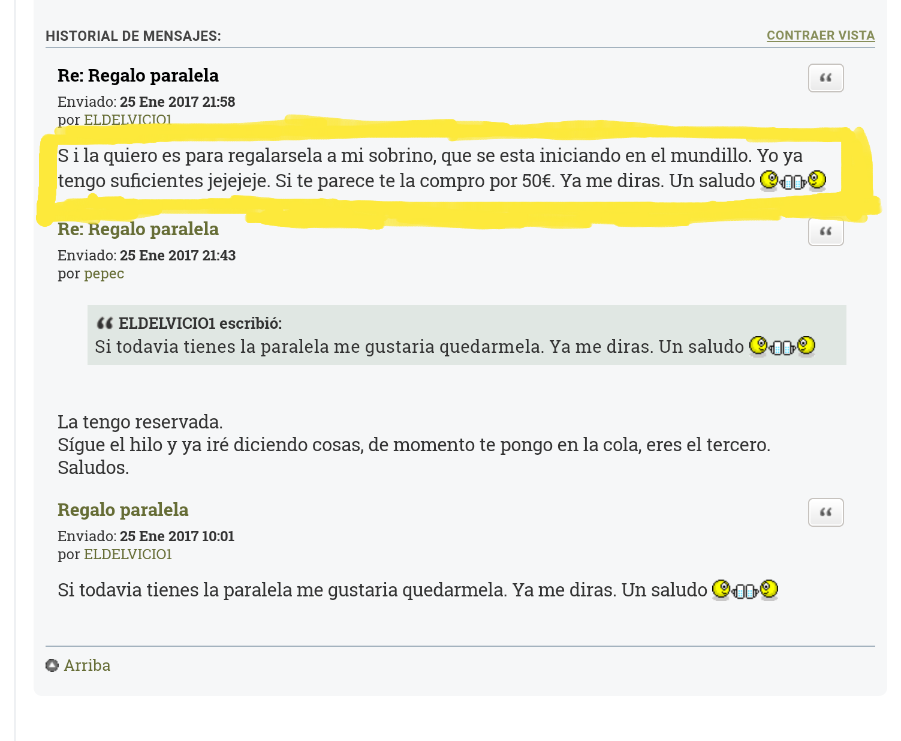
Task: Open the 'Regalo paralela' title sent at 10:01
Action: [123, 510]
